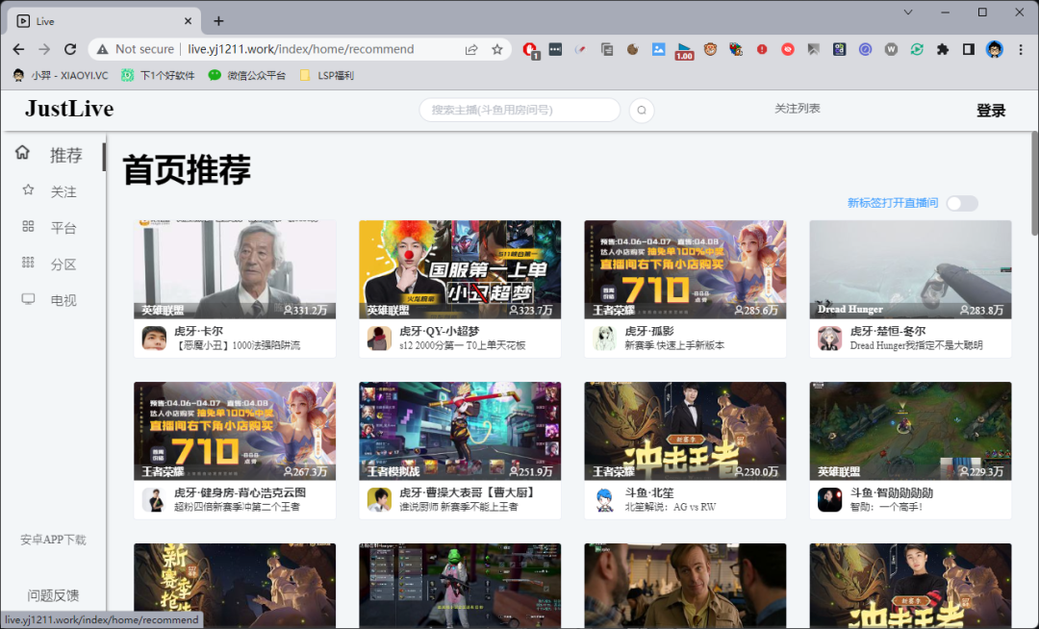Open the Chrome extensions puzzle icon

[942, 49]
